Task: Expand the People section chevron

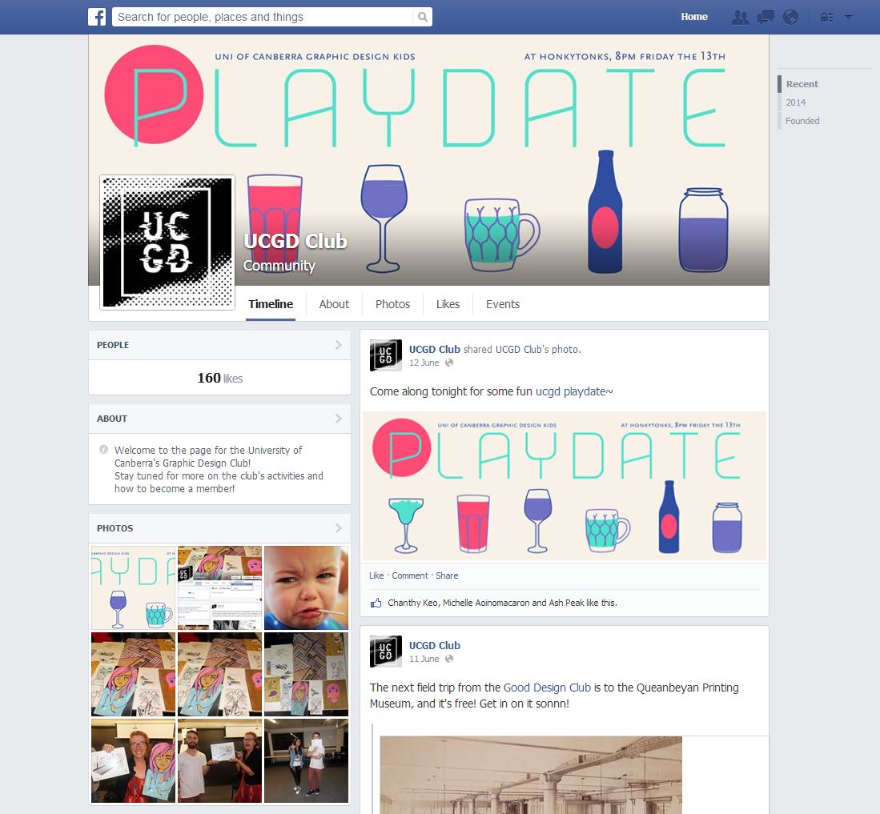Action: (x=339, y=345)
